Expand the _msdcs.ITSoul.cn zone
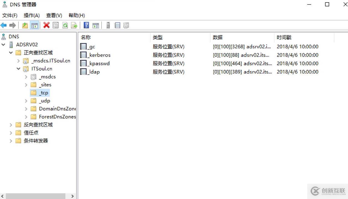 [x=19, y=61]
